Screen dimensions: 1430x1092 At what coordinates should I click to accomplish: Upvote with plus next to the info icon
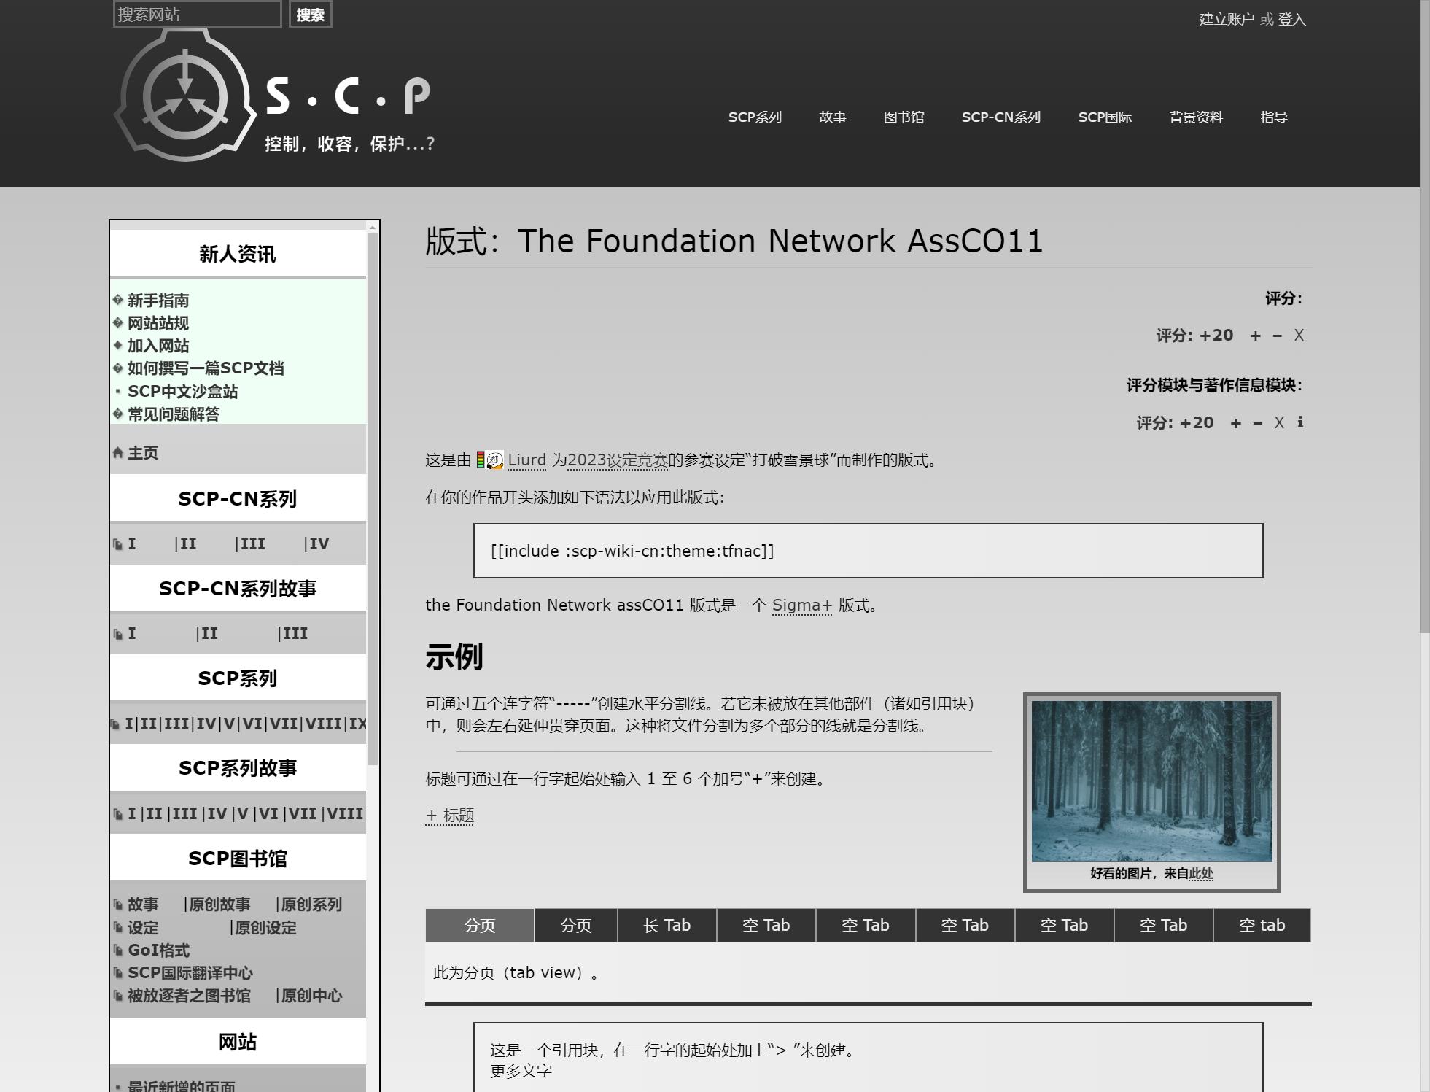(1236, 423)
